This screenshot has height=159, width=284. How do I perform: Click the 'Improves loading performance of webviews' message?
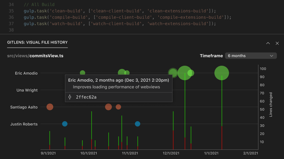[x=116, y=87]
